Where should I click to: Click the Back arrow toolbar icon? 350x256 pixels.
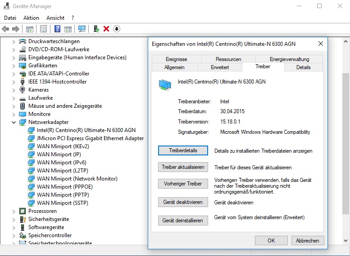5,29
